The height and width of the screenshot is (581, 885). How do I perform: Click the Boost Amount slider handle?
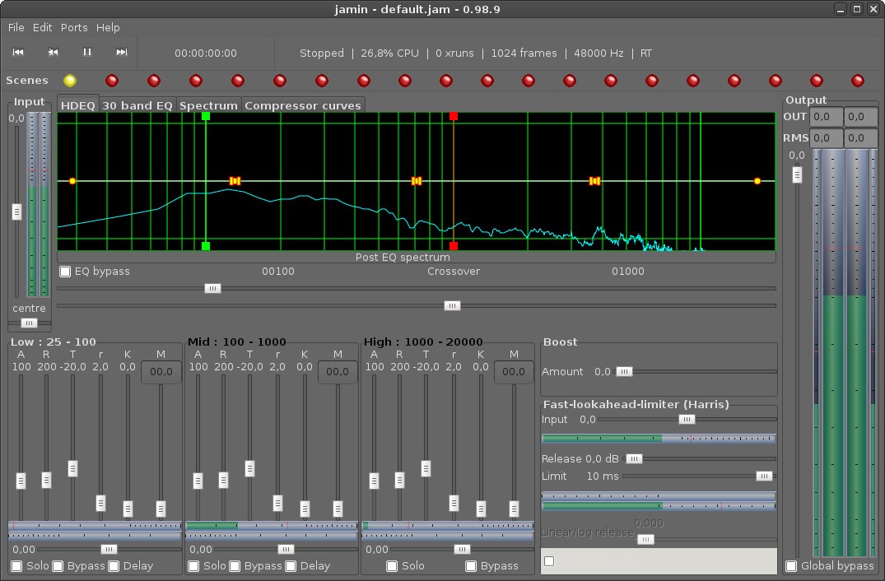(624, 372)
